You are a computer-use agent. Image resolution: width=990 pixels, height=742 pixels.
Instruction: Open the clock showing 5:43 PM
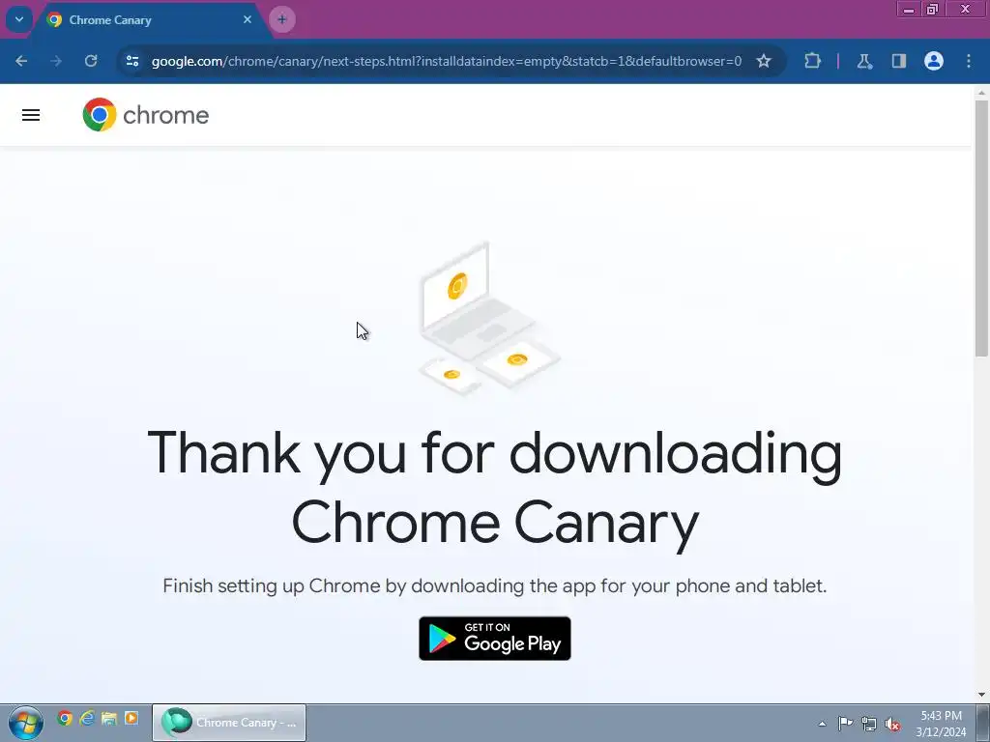(941, 723)
